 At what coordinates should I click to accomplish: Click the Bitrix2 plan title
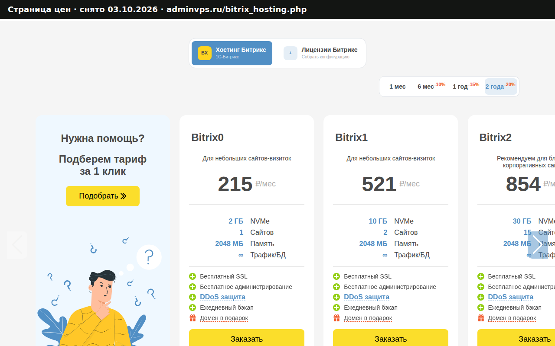pyautogui.click(x=496, y=138)
